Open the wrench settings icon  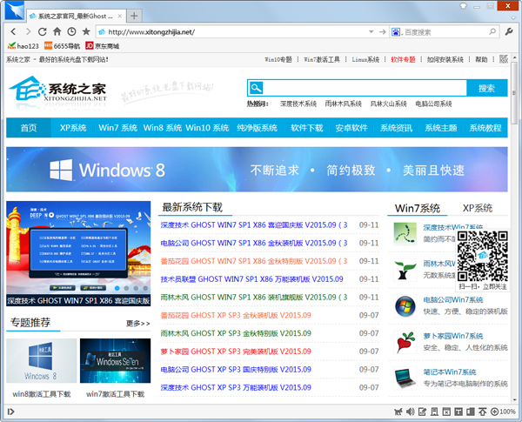coord(507,31)
